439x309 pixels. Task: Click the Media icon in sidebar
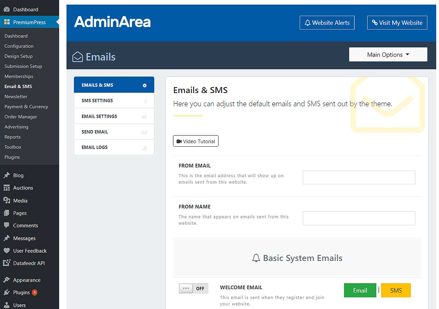(7, 201)
